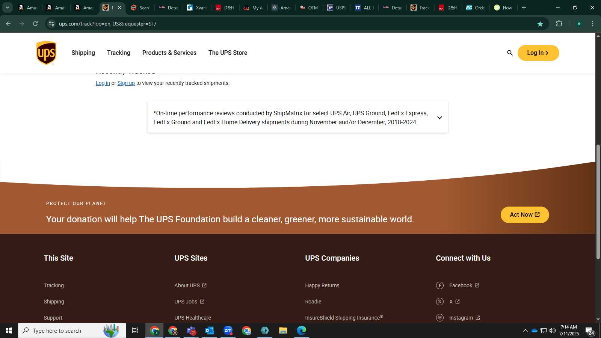This screenshot has width=601, height=338.
Task: View site information icon in address bar
Action: (x=51, y=24)
